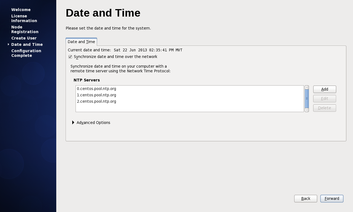
Task: Select 1.centos.pool.ntp.org server entry
Action: tap(97, 95)
